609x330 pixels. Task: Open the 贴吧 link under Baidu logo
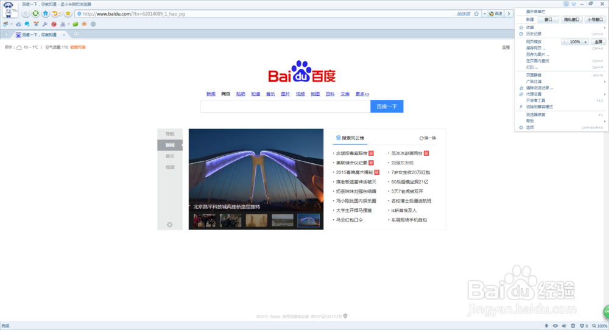[x=241, y=94]
